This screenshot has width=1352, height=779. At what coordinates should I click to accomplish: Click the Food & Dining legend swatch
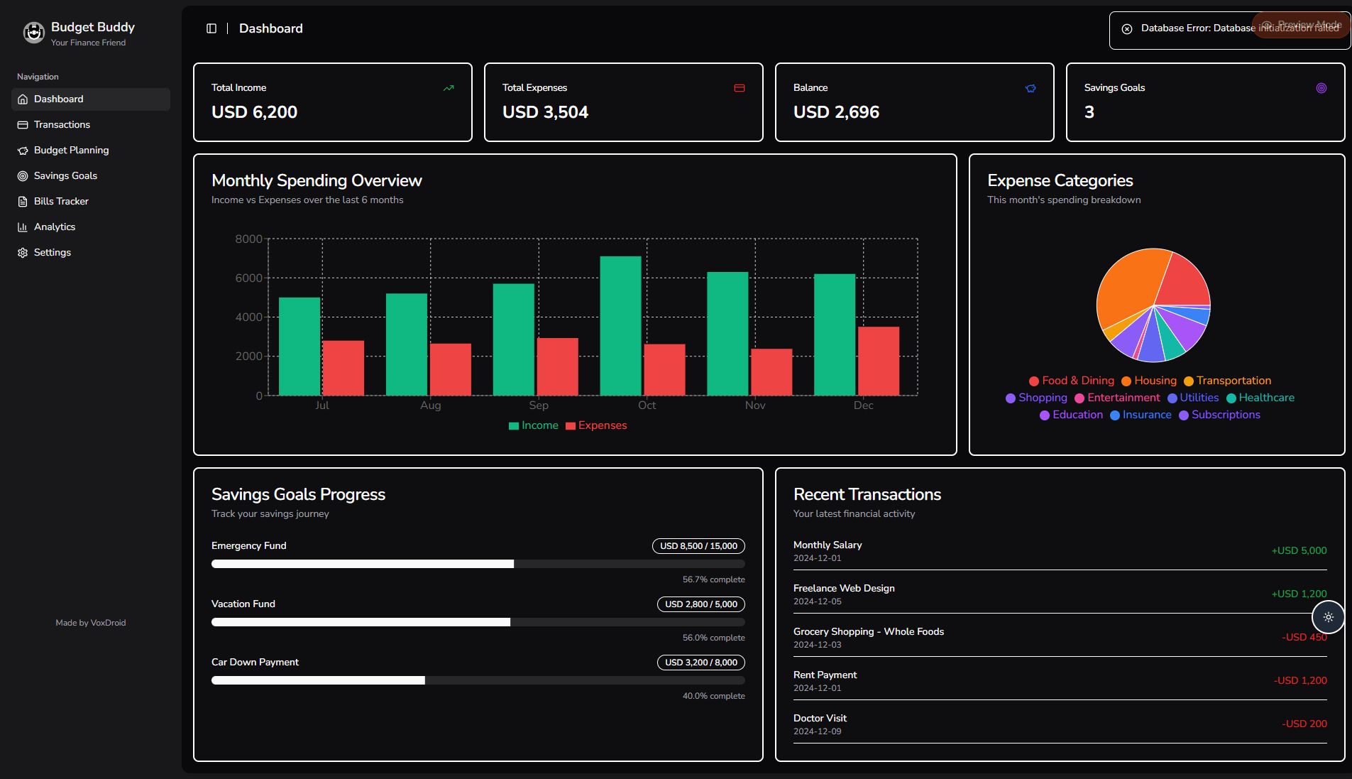pyautogui.click(x=1034, y=381)
